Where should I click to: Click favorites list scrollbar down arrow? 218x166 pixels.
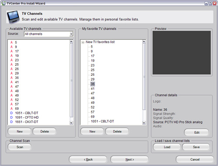click(144, 123)
